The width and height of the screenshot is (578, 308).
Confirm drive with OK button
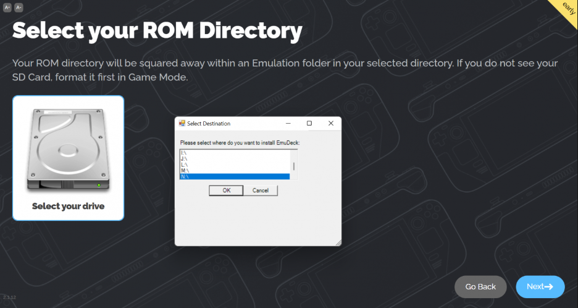tap(227, 190)
